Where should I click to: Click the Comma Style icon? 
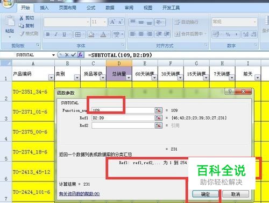pos(236,34)
